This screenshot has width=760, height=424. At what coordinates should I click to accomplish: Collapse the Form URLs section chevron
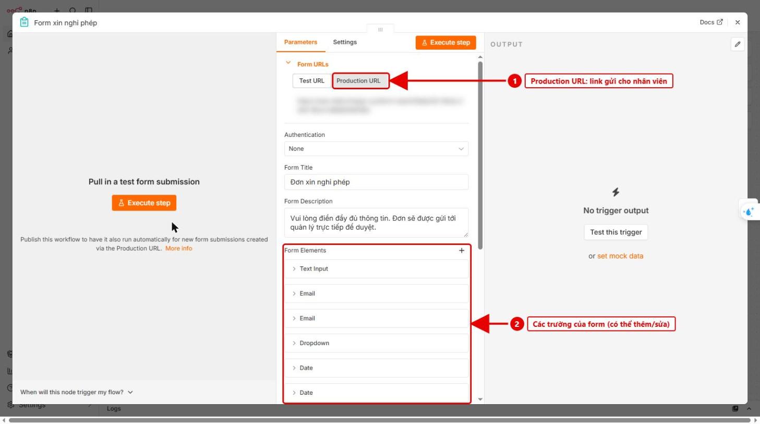click(288, 63)
